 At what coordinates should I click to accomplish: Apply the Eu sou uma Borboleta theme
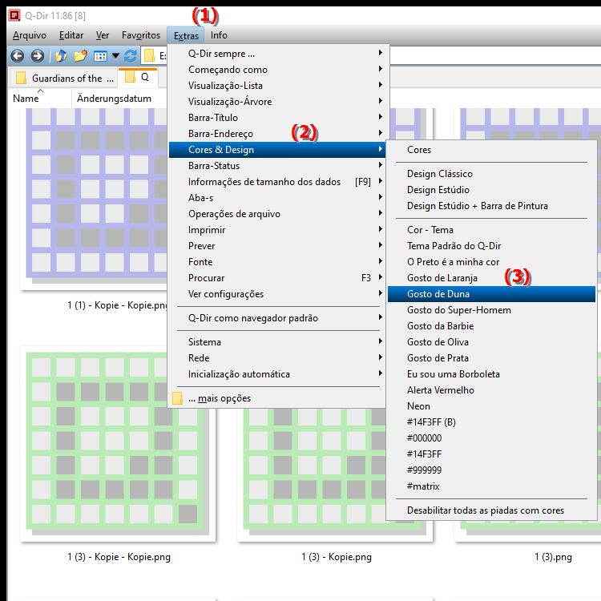coord(491,374)
